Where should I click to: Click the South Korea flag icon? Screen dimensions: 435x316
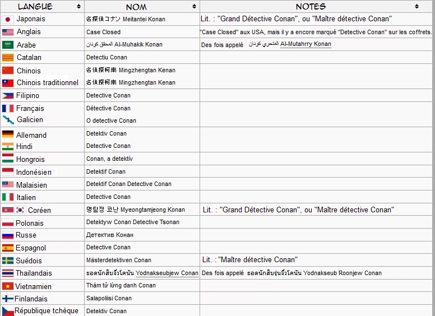[20, 210]
